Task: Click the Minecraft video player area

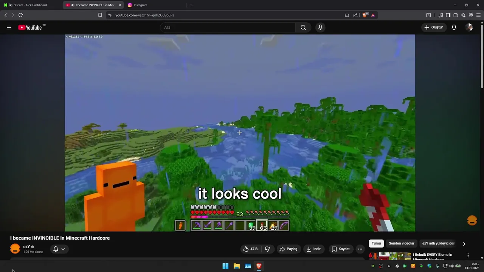Action: 240,133
